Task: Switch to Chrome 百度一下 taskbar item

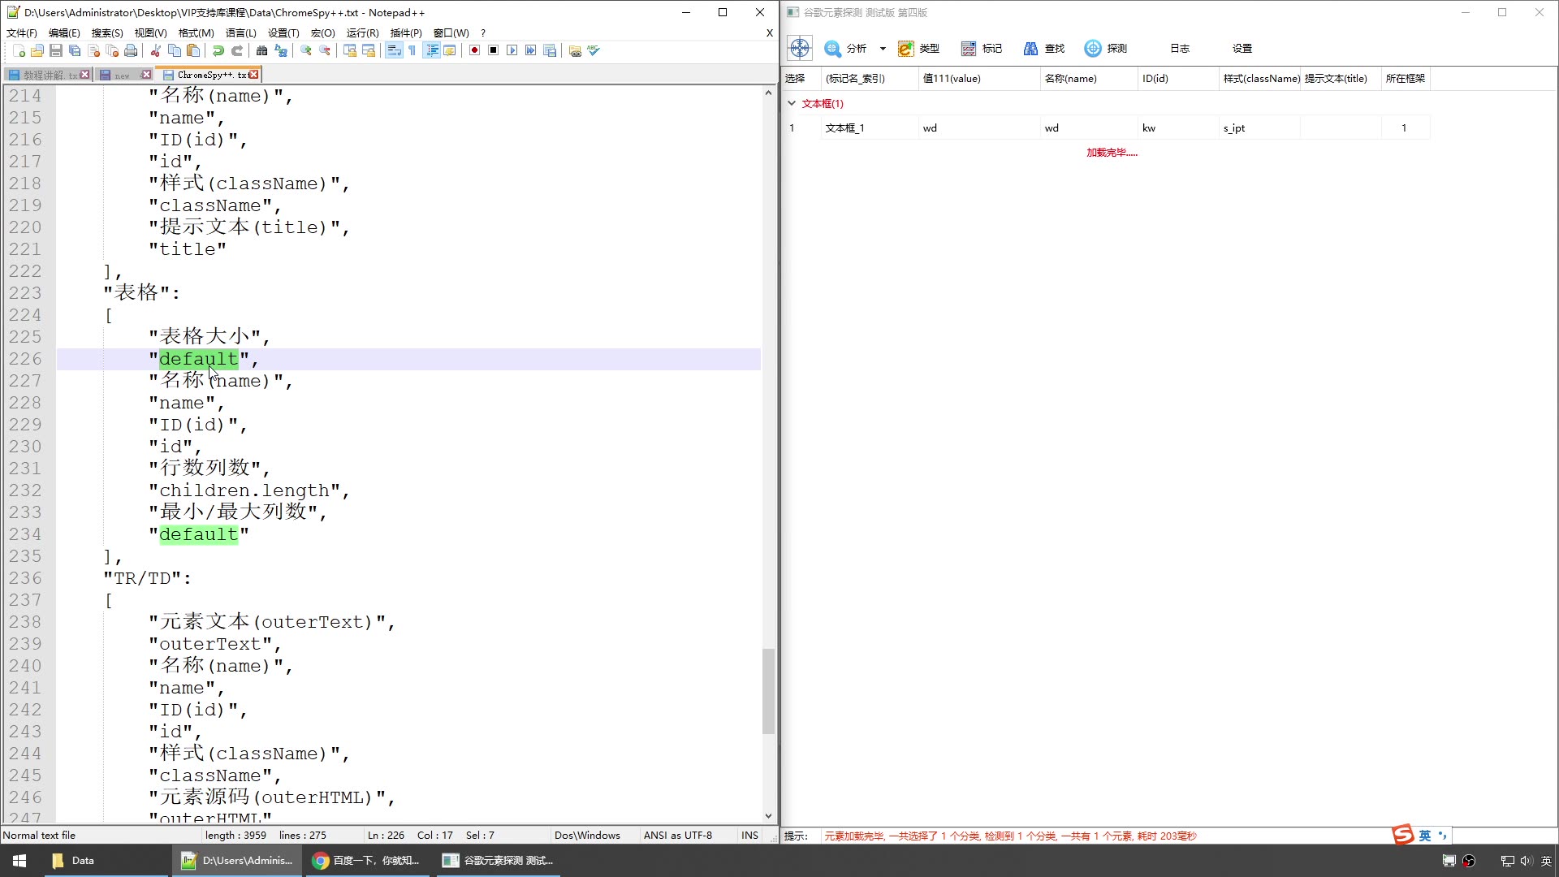Action: (367, 861)
